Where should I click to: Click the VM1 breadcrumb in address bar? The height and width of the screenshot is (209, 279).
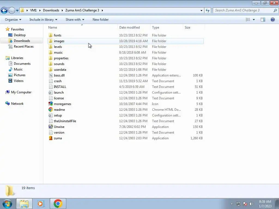click(33, 10)
